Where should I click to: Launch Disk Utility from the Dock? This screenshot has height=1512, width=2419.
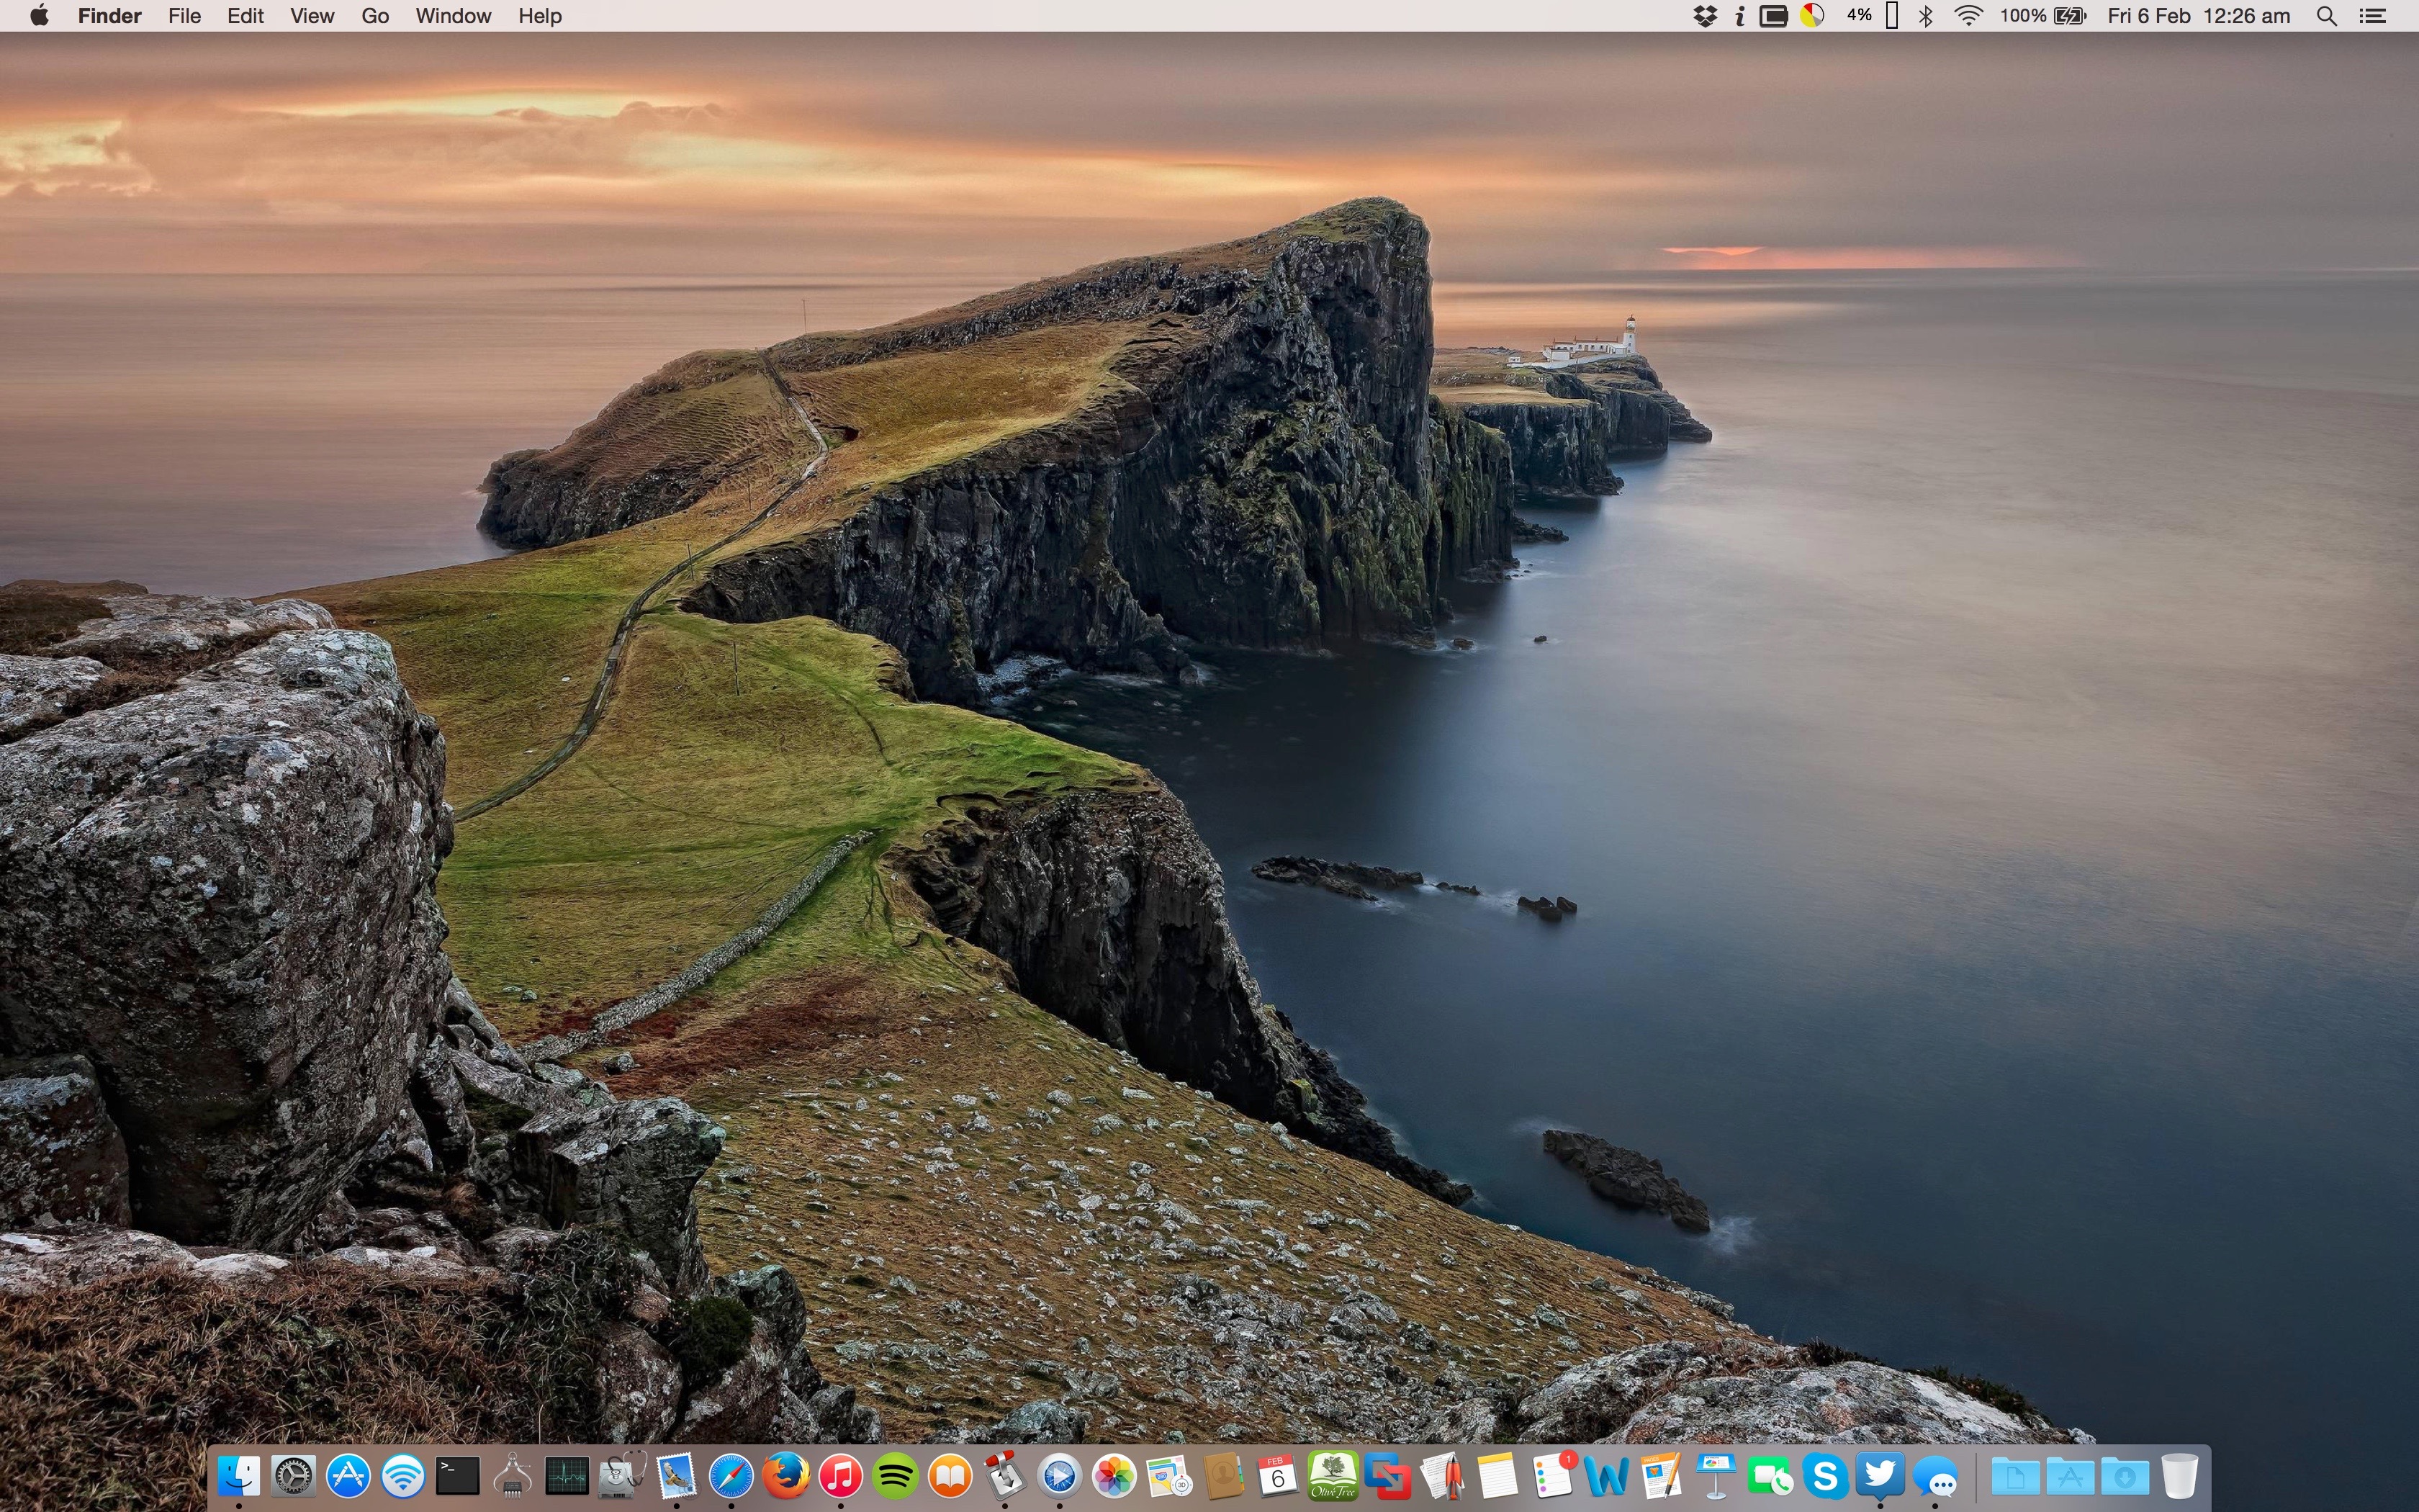pos(622,1475)
